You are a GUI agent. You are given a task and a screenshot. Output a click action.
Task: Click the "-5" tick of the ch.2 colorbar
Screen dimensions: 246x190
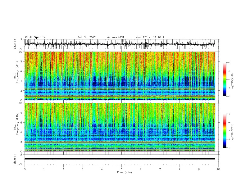click(229, 131)
